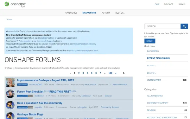190x119 pixels.
Task: Open 'Have a question? Ask the community'
Action: coord(40,103)
